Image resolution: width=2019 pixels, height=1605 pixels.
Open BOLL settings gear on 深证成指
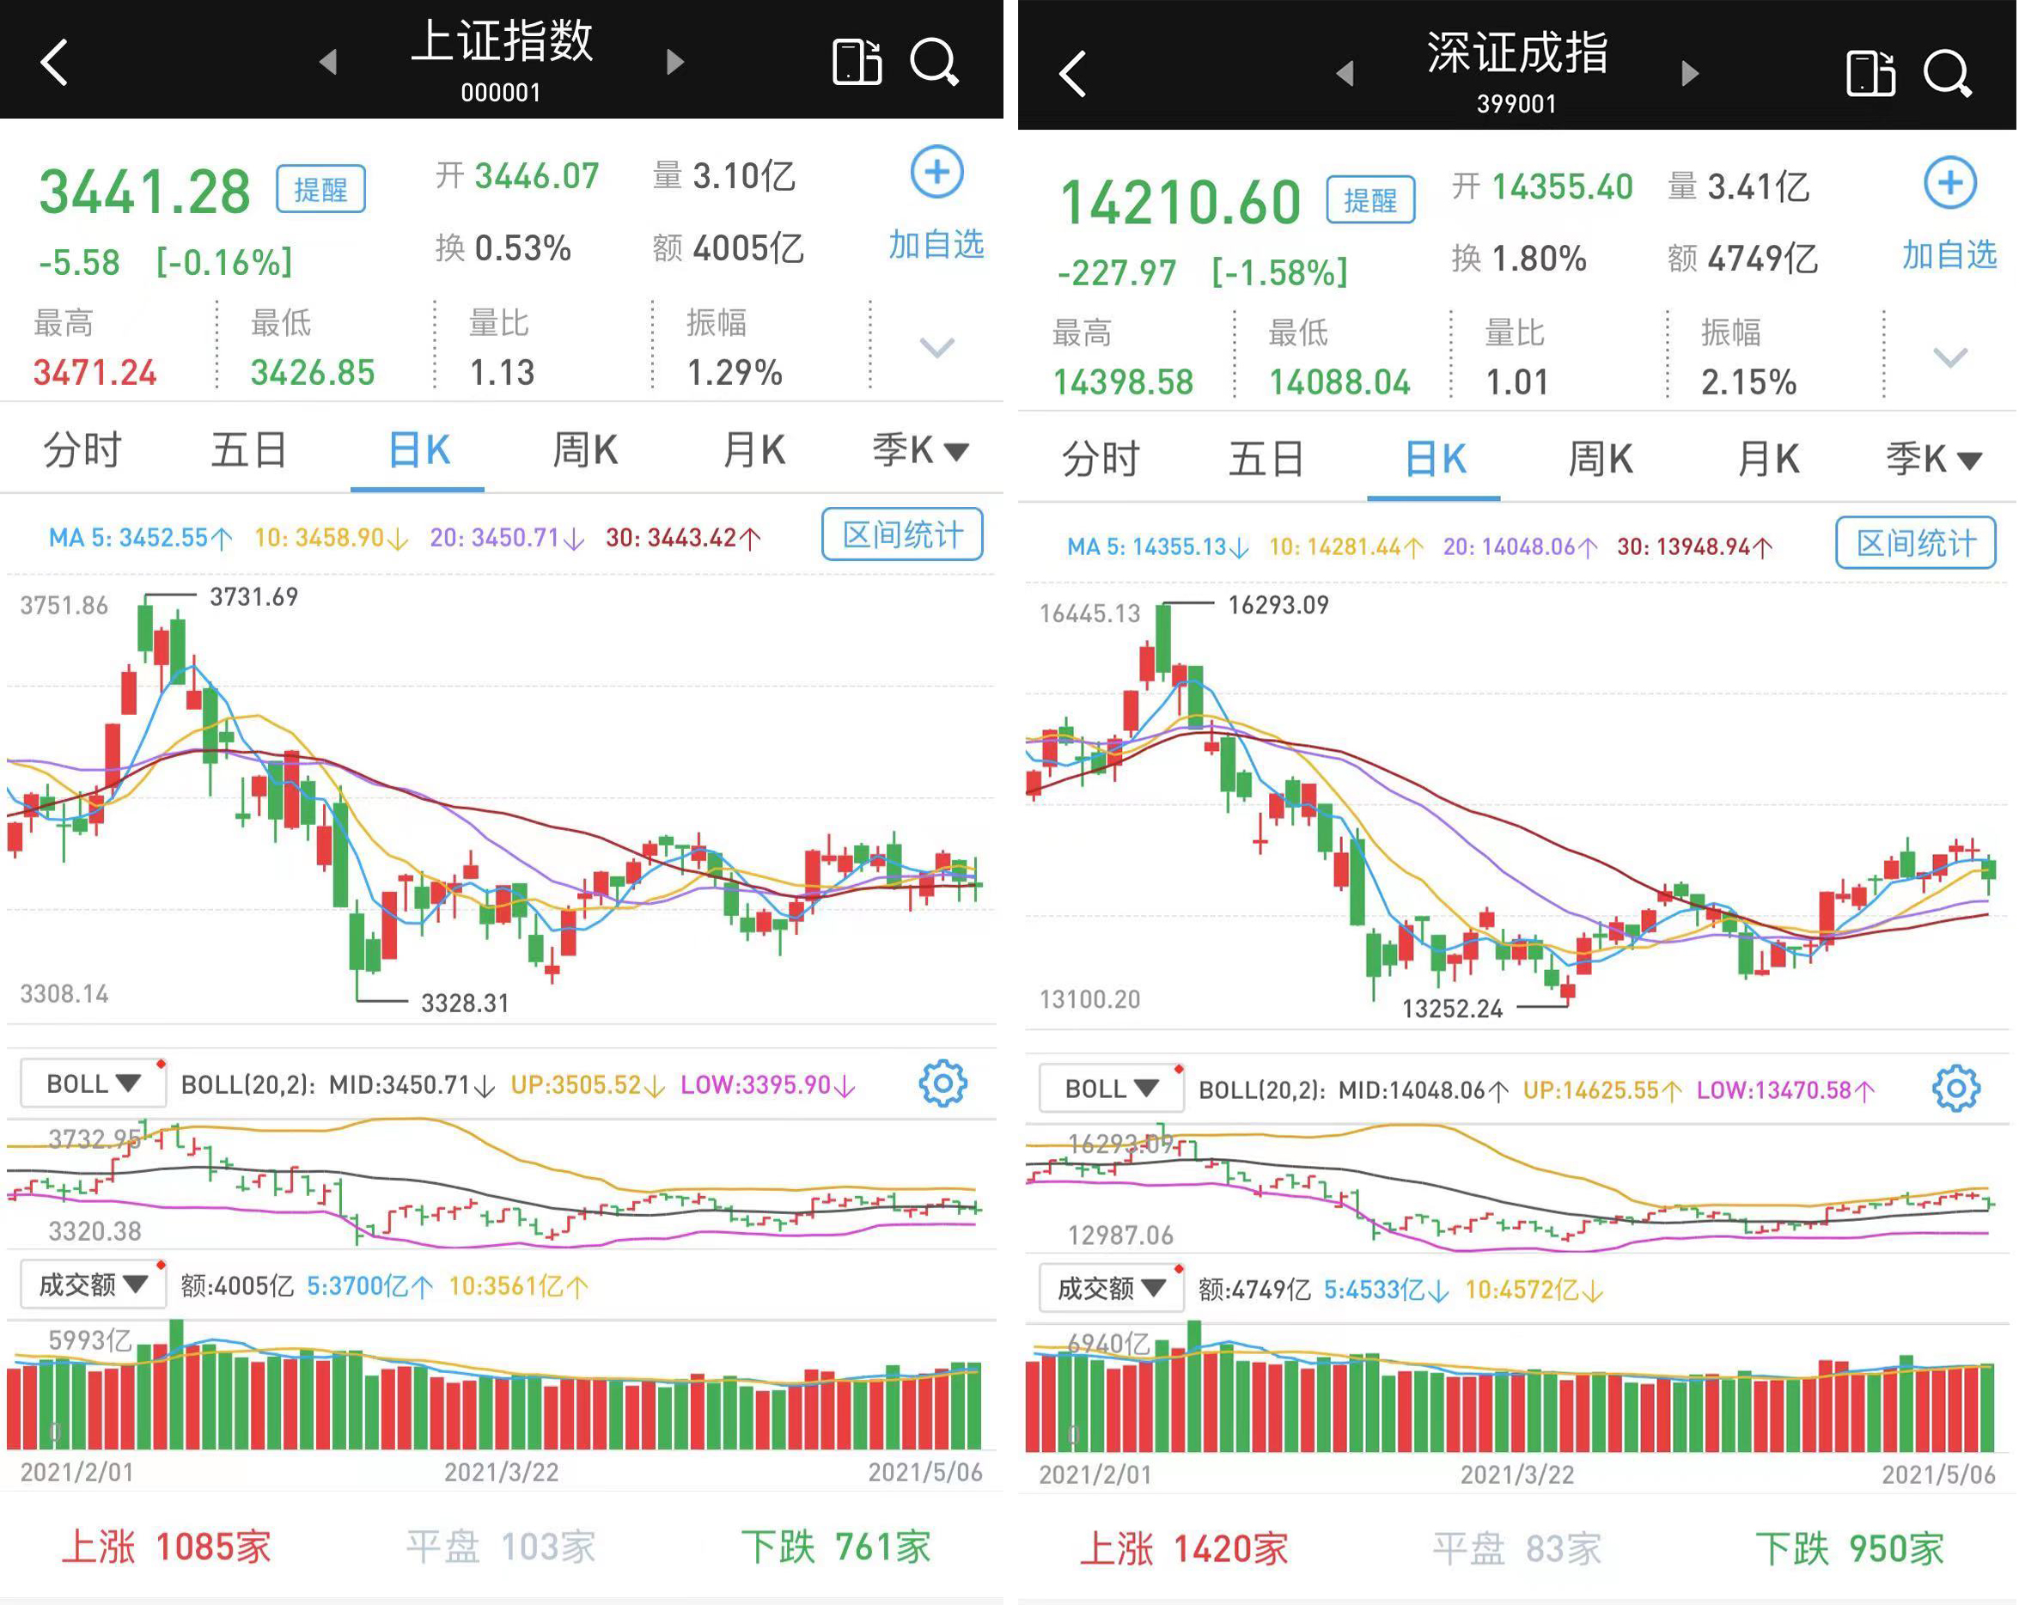click(1955, 1088)
